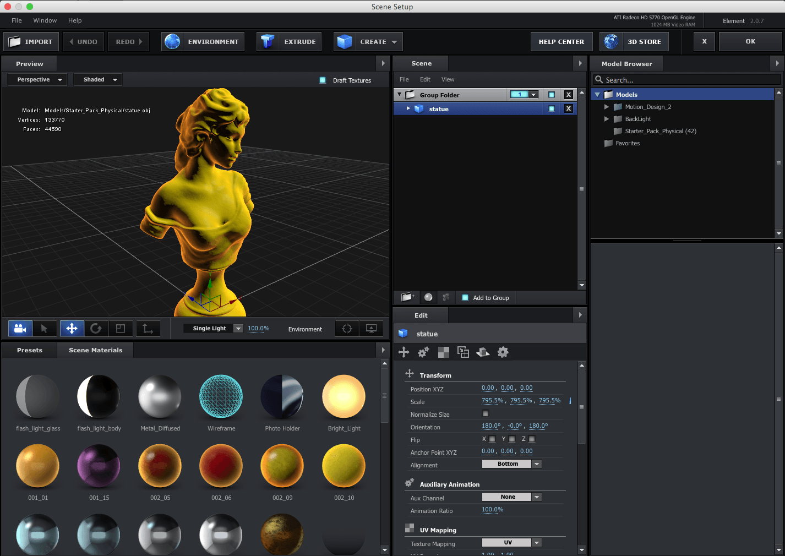Click the replicator grid icon in Edit toolbar
The height and width of the screenshot is (556, 785).
(x=463, y=352)
